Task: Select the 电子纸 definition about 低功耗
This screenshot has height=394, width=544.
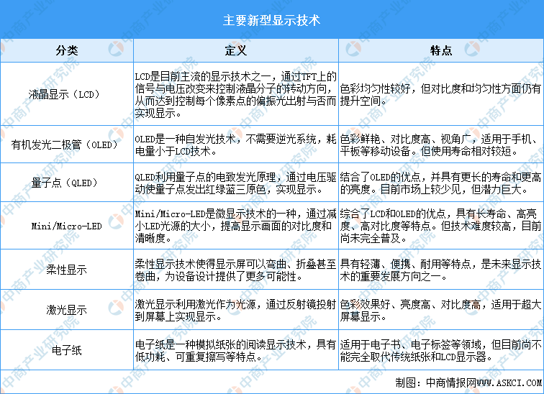Action: tap(235, 350)
